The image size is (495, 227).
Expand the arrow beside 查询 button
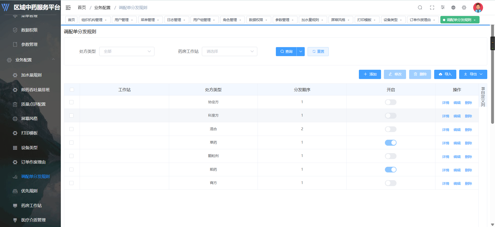tap(301, 51)
